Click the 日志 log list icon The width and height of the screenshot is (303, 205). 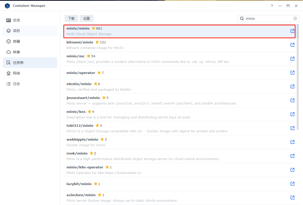tap(9, 84)
